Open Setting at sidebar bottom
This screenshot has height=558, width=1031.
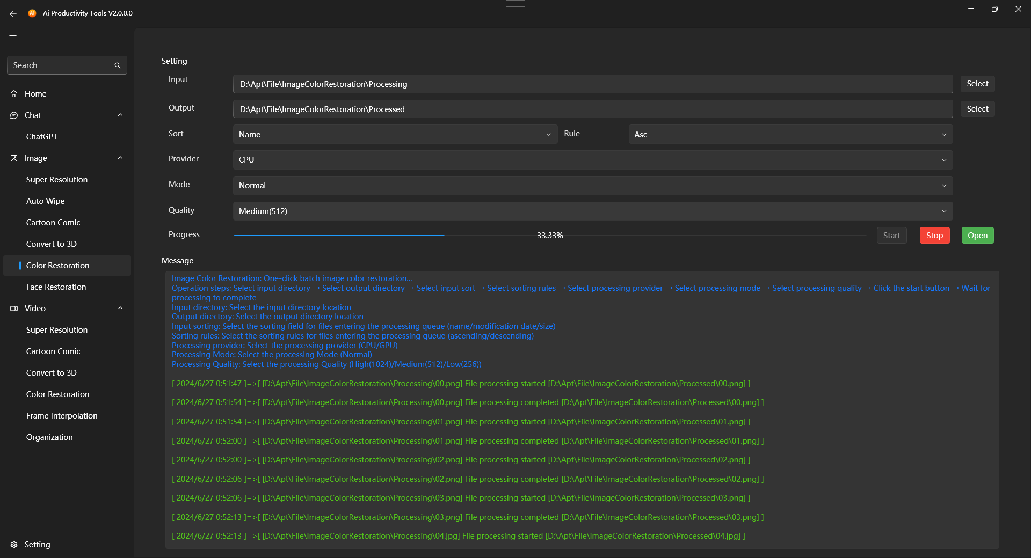click(67, 545)
